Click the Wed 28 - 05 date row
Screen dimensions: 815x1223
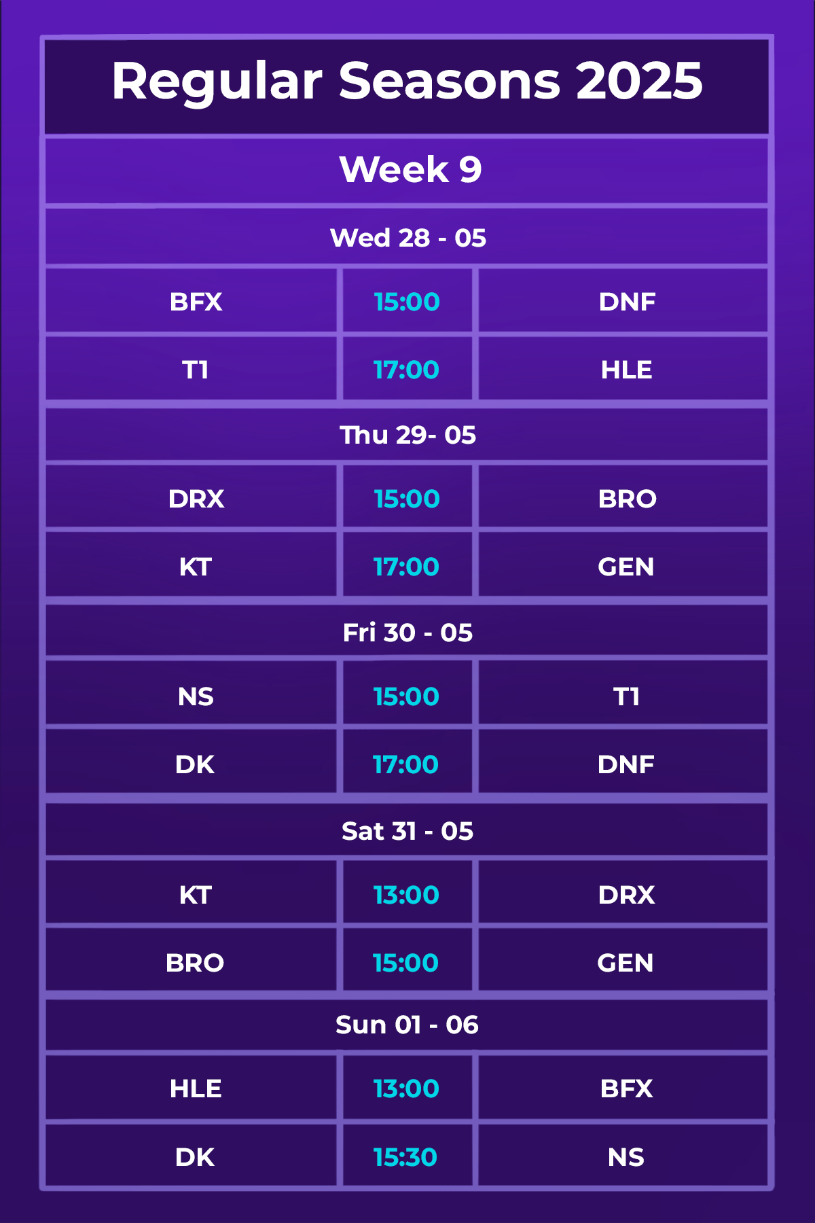click(x=407, y=238)
